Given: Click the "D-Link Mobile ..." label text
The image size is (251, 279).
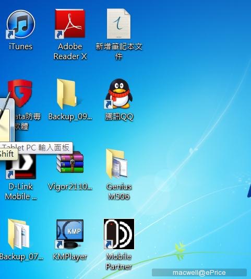Looking at the screenshot, I should tap(21, 192).
